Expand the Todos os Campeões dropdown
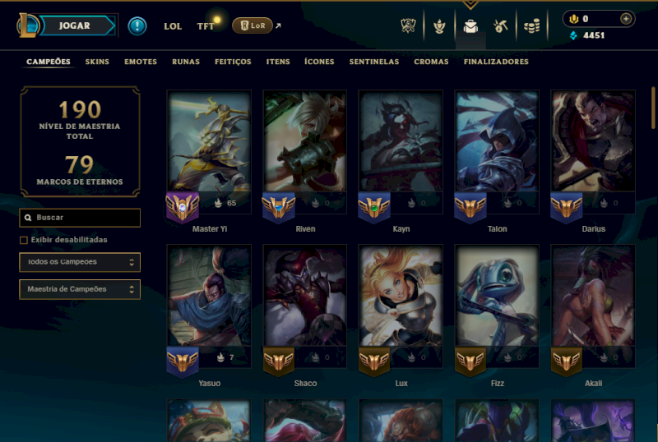This screenshot has height=442, width=658. coord(80,262)
